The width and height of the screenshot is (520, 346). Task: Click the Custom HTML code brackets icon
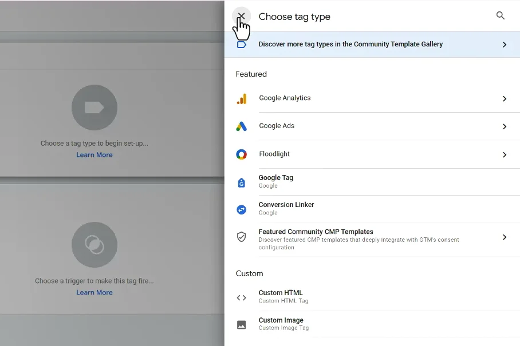(x=242, y=297)
